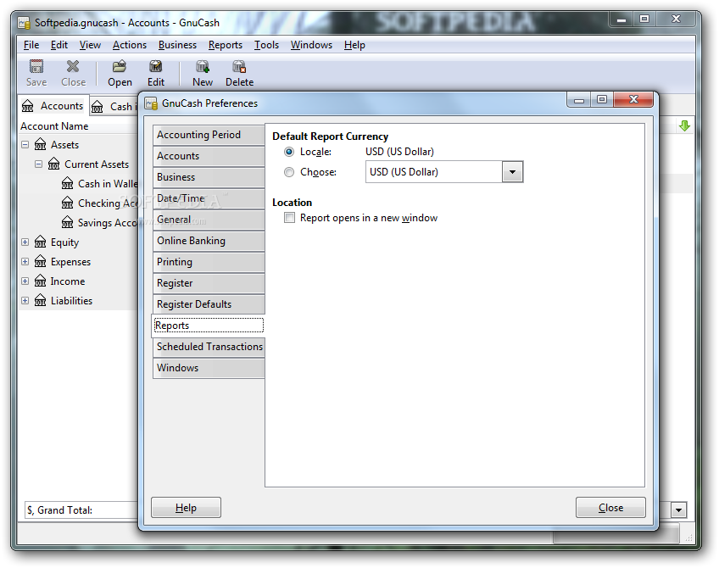Click the Close toolbar icon in main window
719x568 pixels.
click(73, 67)
